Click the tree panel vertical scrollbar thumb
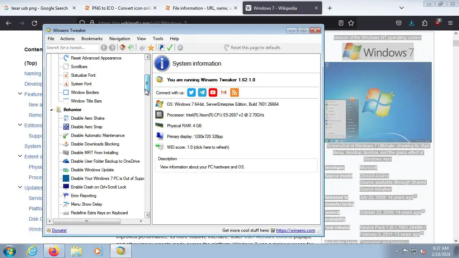This screenshot has width=459, height=258. tap(147, 83)
